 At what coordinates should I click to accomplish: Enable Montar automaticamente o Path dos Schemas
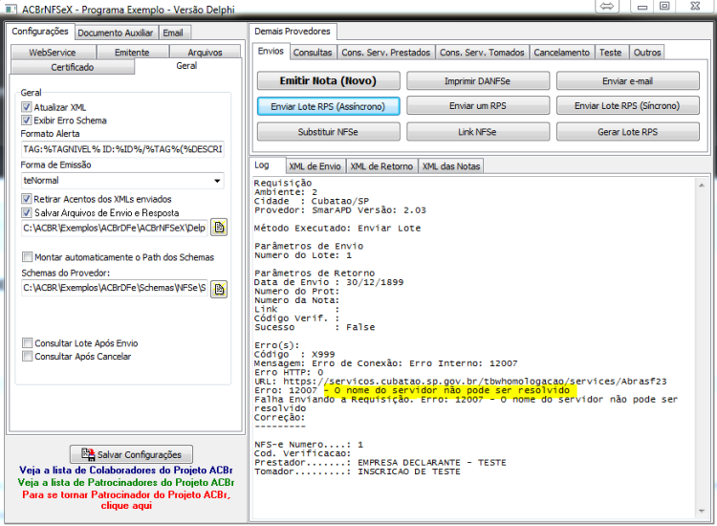(28, 256)
